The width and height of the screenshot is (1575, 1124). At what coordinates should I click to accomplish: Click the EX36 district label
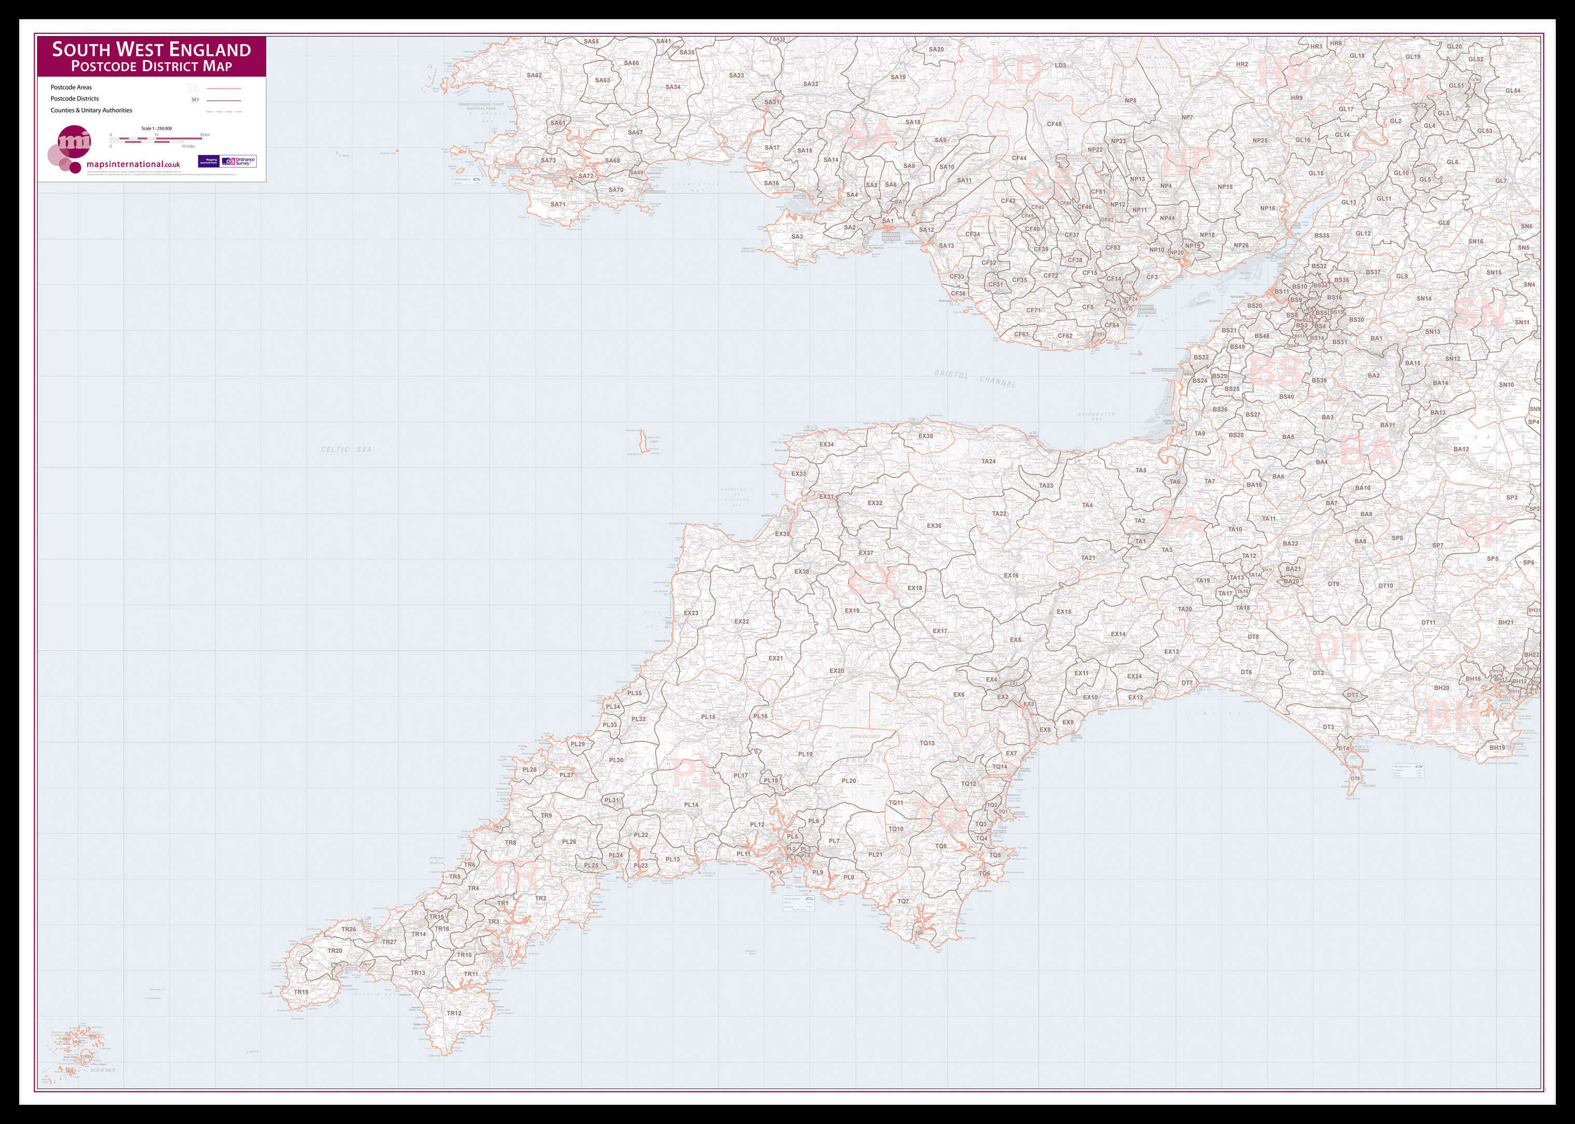934,525
